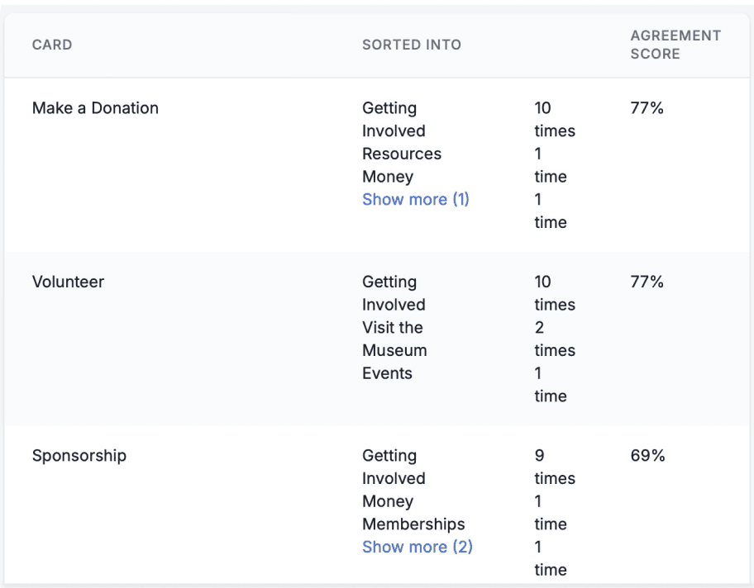Select the Make a Donation card name

point(95,108)
